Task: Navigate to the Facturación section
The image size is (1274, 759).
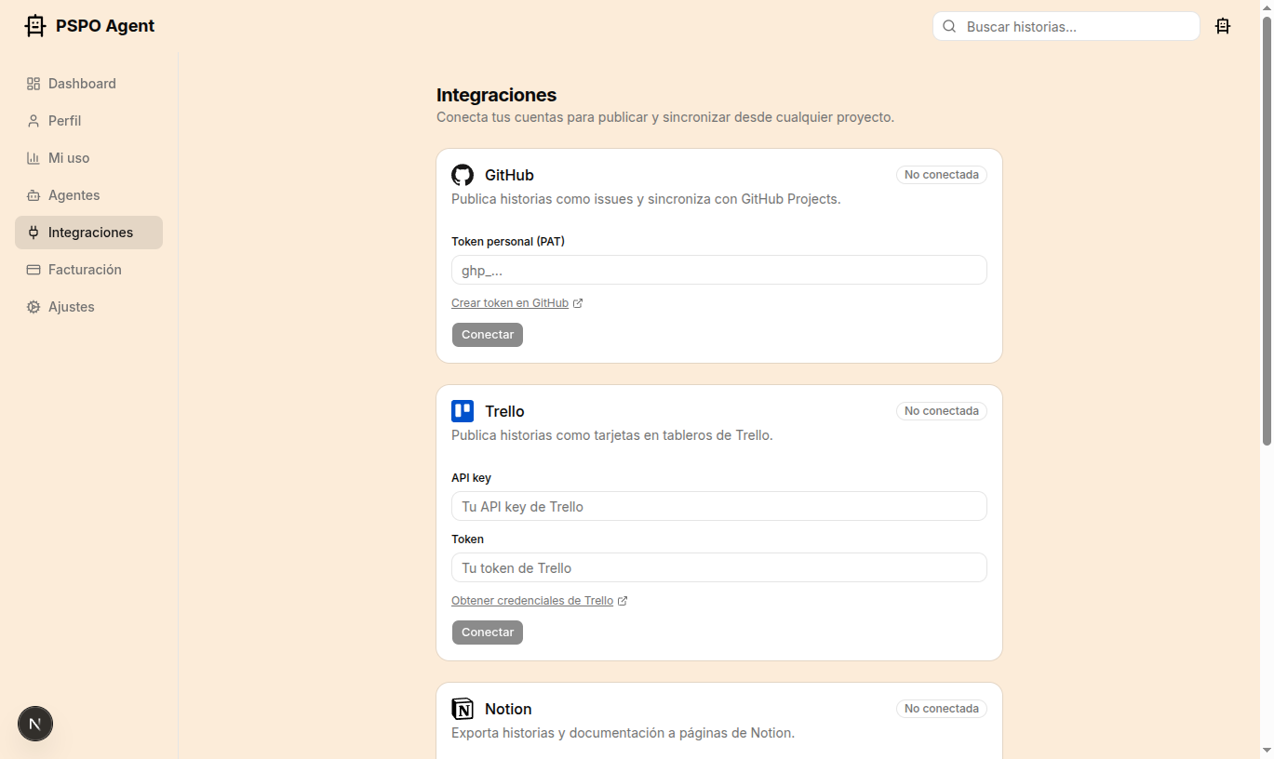Action: [85, 269]
